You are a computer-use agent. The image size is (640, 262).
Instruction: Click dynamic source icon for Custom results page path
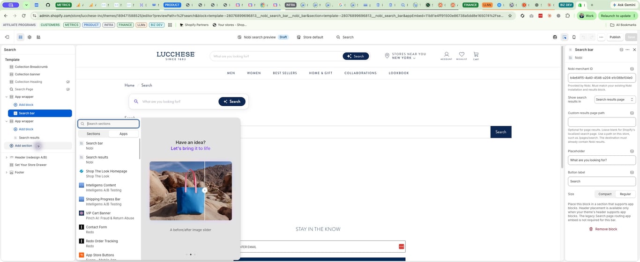pyautogui.click(x=632, y=113)
